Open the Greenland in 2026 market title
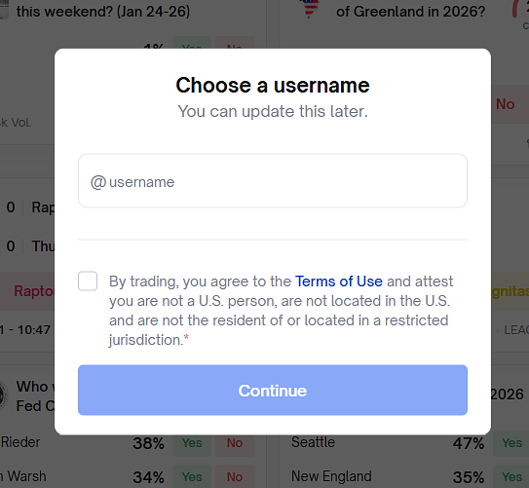The width and height of the screenshot is (529, 488). (410, 12)
